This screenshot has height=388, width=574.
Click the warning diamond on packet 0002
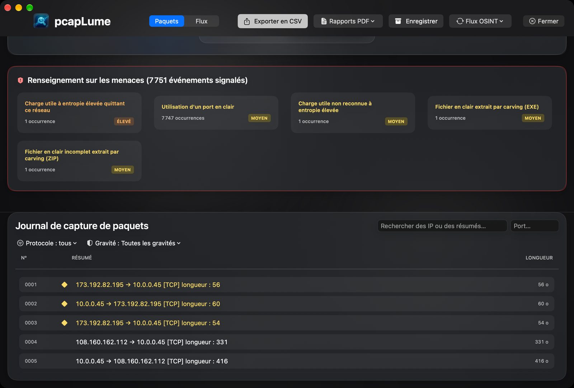(x=65, y=304)
